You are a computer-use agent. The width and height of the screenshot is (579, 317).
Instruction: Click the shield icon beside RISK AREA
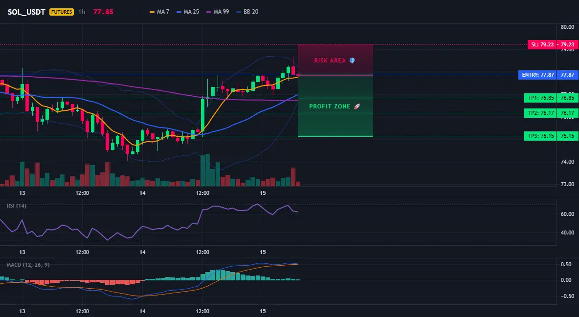(x=352, y=61)
